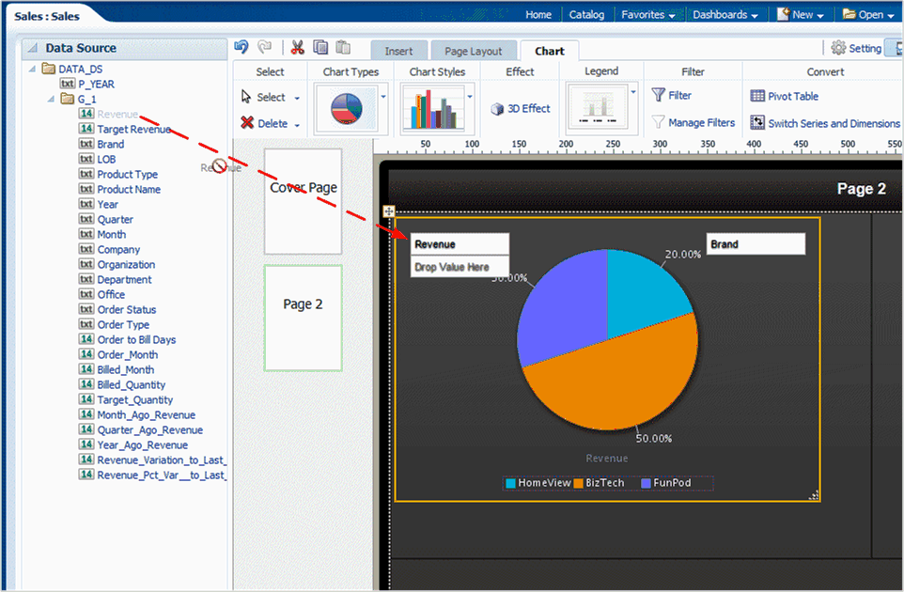This screenshot has height=592, width=904.
Task: Open Manage Filters
Action: click(694, 122)
